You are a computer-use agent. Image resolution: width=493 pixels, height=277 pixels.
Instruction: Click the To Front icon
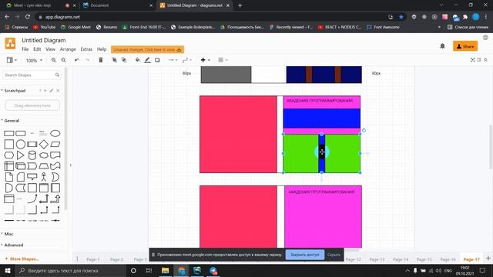pyautogui.click(x=115, y=60)
